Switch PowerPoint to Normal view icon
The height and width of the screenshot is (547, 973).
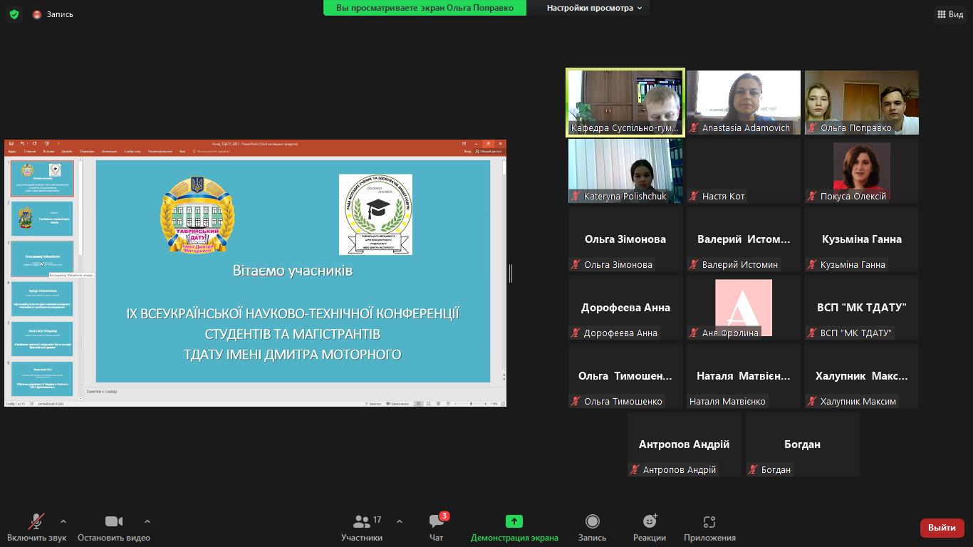pos(419,404)
